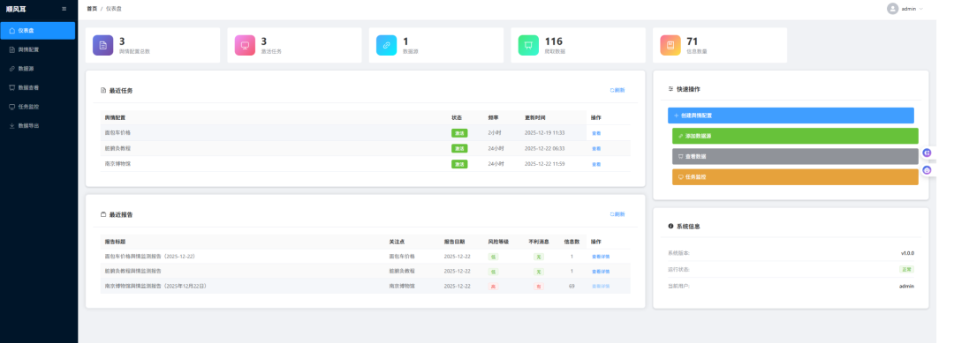Open 查看详情 for 南京博物馆 report
Image resolution: width=954 pixels, height=343 pixels.
click(x=601, y=286)
